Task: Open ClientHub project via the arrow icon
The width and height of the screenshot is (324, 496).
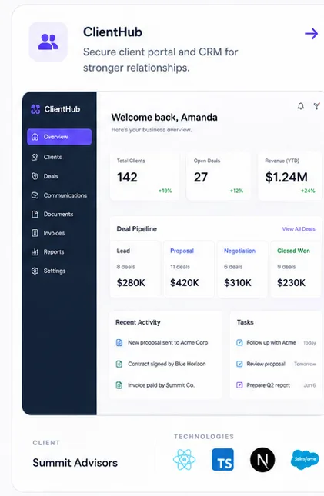Action: tap(311, 33)
